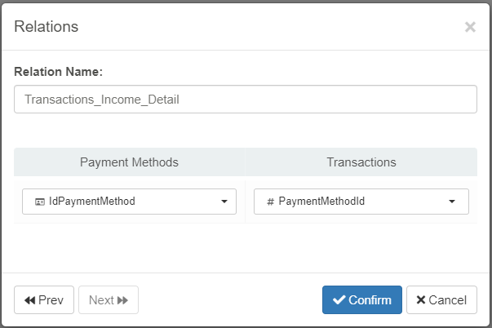Confirm the relation settings
492x328 pixels.
coord(361,299)
